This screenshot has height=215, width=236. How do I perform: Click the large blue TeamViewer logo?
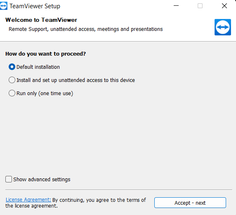pyautogui.click(x=223, y=27)
